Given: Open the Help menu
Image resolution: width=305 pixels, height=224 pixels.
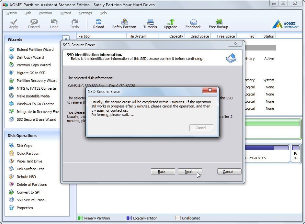Looking at the screenshot, I should tap(103, 13).
